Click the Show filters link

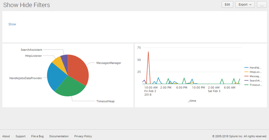click(x=12, y=24)
